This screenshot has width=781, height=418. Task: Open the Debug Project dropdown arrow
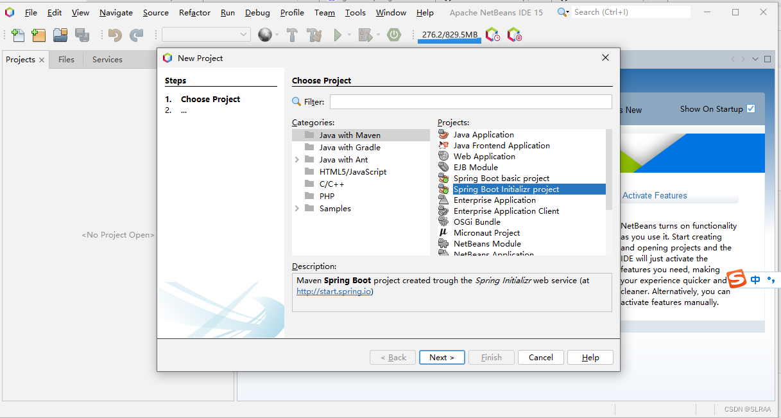coord(378,35)
